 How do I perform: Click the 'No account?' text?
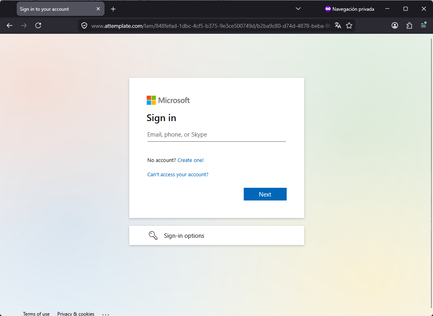[161, 160]
